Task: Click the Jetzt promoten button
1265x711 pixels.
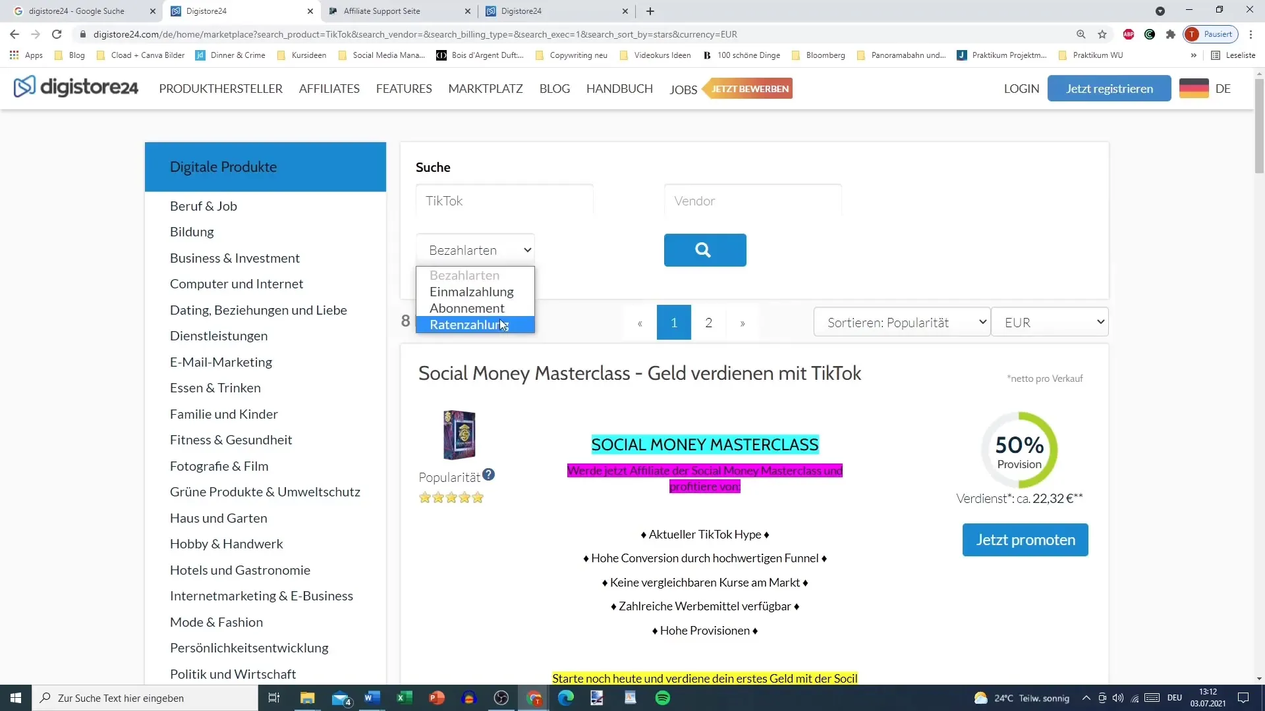Action: 1025,540
